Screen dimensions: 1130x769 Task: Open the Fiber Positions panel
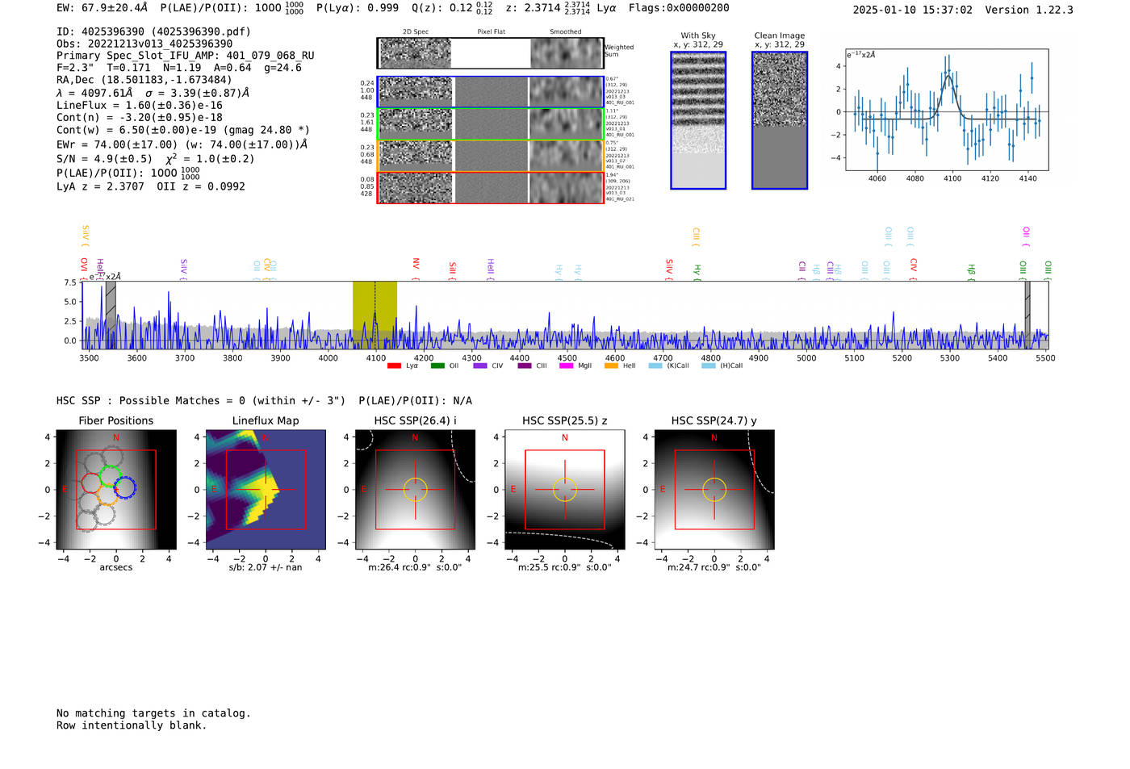116,490
